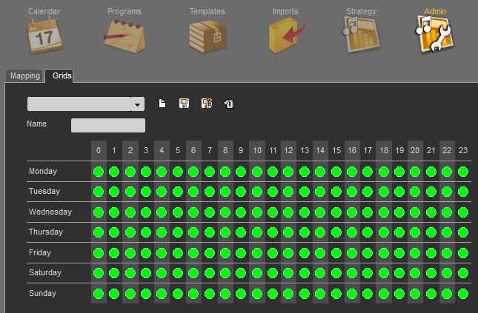Screen dimensions: 478x313
Task: Click the Save As floppy icon with question mark
Action: 207,104
